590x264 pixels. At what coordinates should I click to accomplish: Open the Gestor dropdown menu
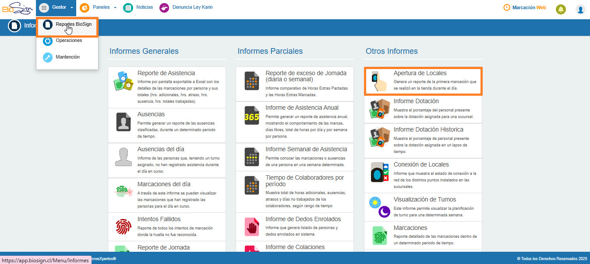(56, 7)
